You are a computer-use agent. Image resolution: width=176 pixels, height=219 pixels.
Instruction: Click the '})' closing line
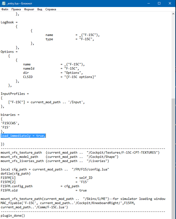click(3, 144)
